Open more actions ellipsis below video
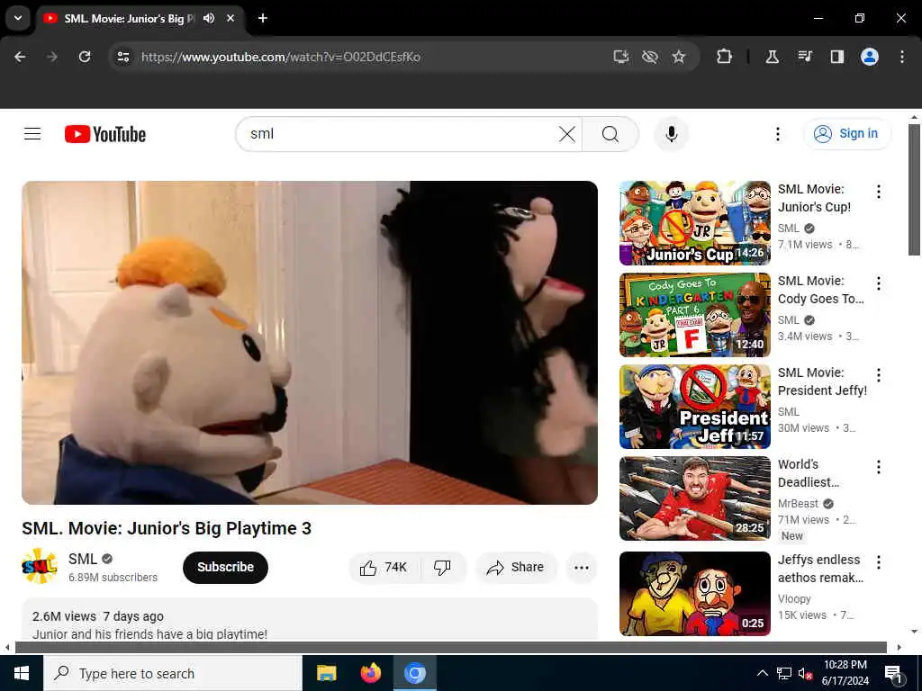The image size is (922, 691). coord(581,567)
